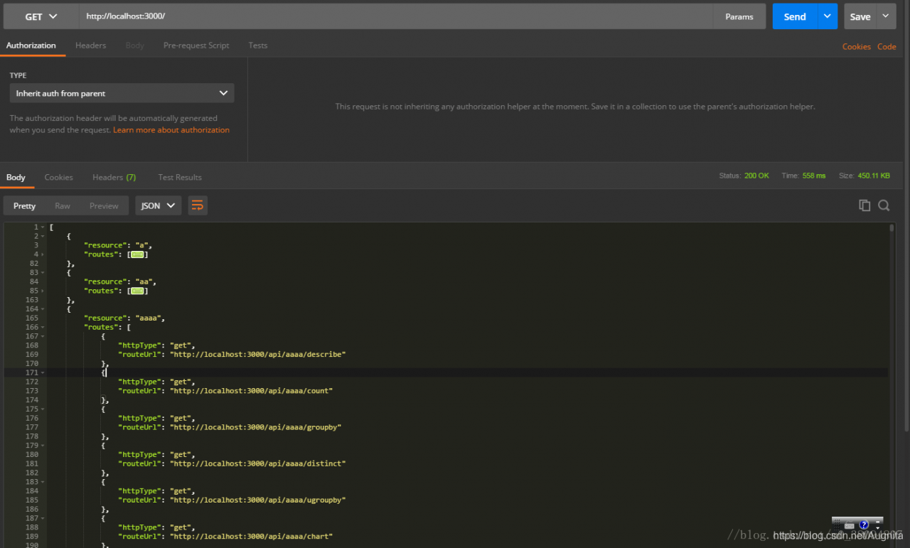Open the Inherit auth from parent dropdown
The image size is (910, 548).
click(122, 93)
